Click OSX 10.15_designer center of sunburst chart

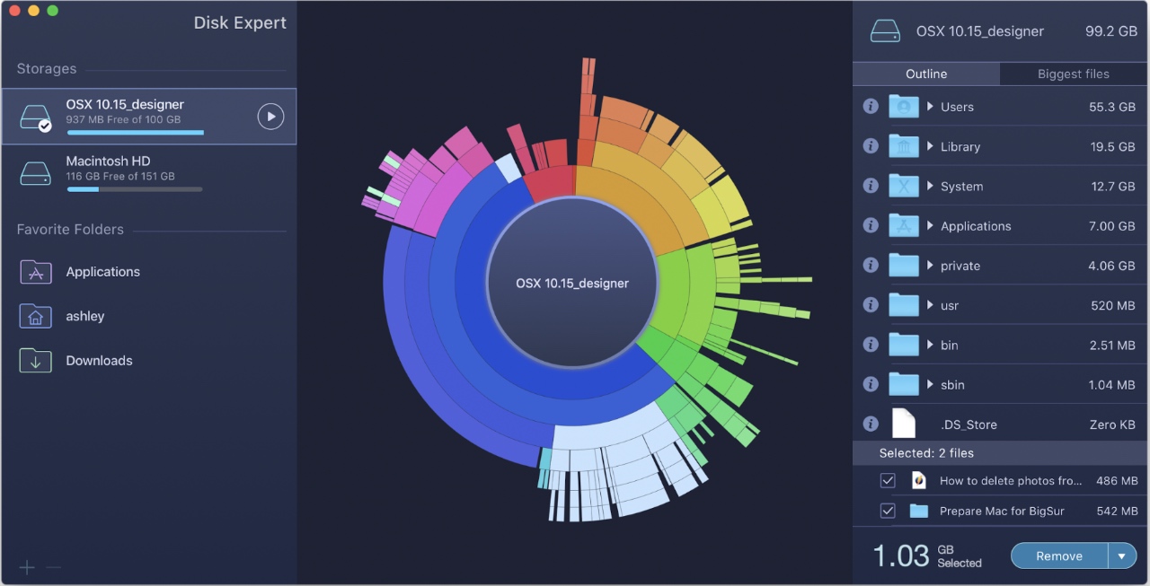572,283
